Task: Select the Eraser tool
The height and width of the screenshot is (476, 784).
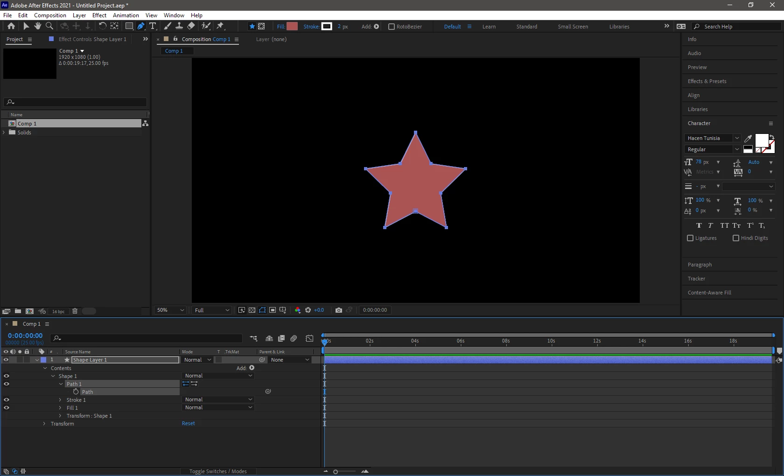Action: (191, 26)
